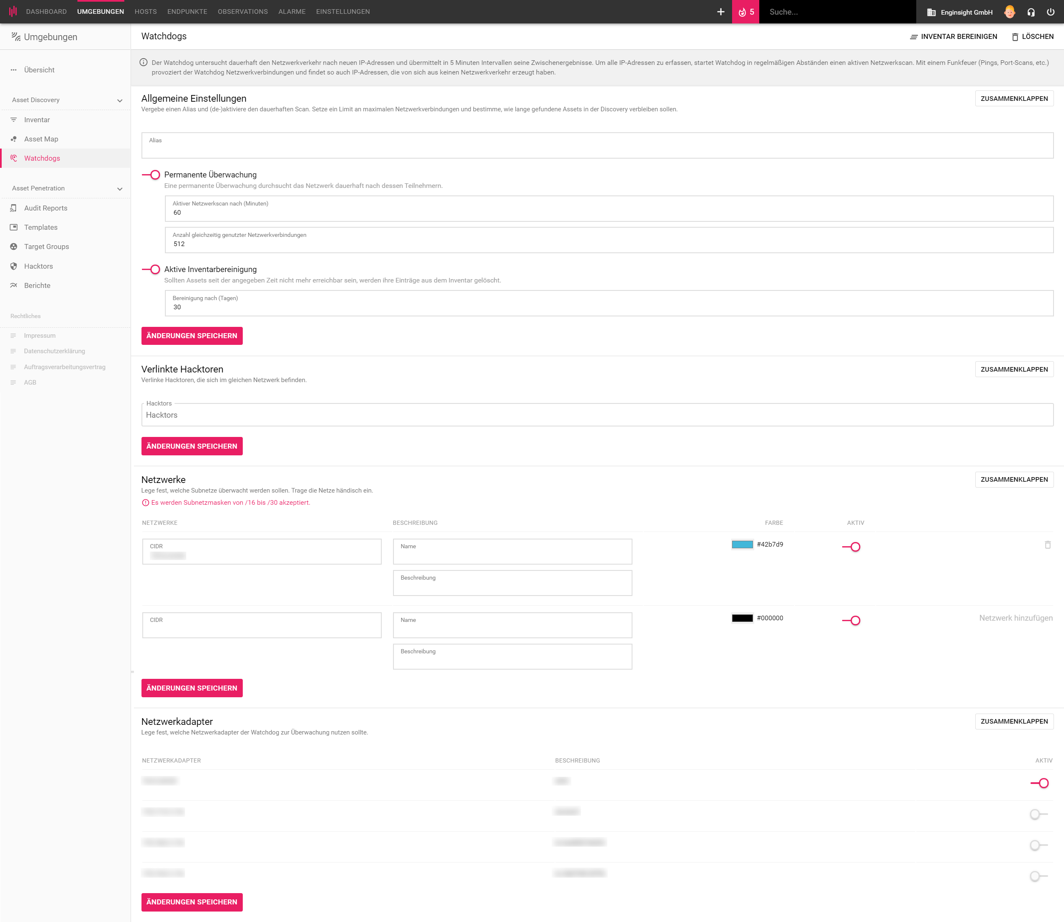Click the plus icon in top bar

[720, 12]
